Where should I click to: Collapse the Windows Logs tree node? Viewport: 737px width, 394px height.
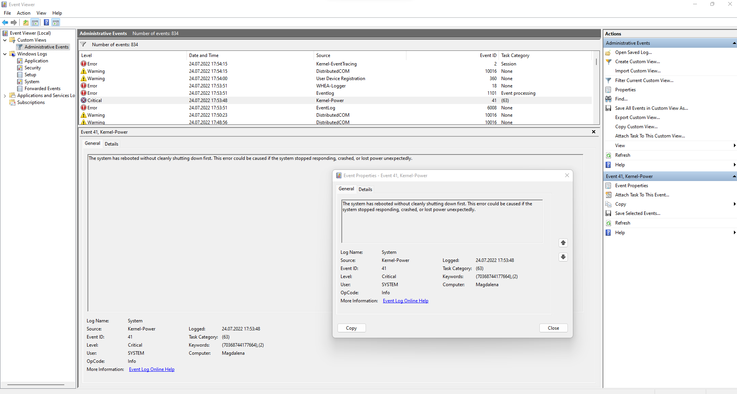click(5, 54)
